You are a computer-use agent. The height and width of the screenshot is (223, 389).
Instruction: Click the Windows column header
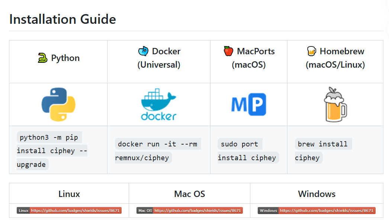point(316,194)
